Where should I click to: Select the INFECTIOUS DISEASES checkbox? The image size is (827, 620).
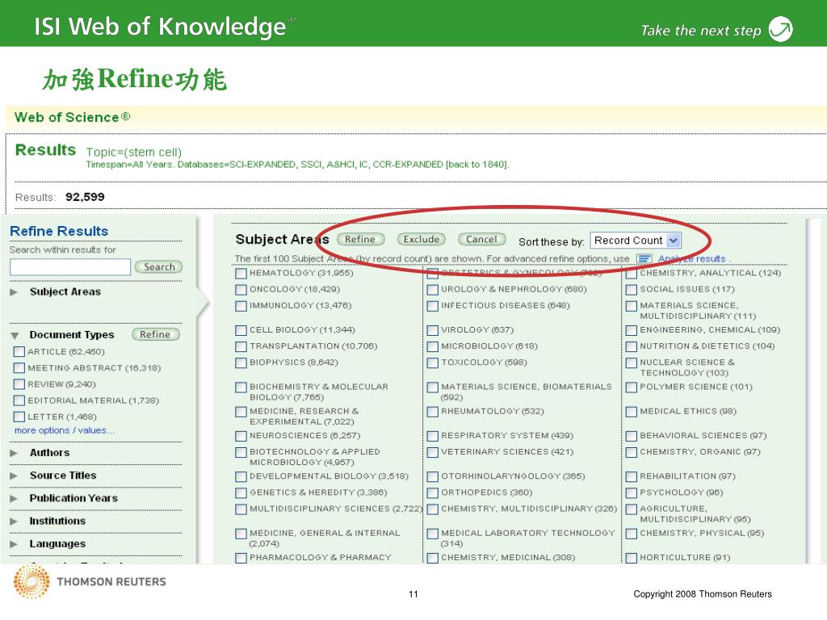pyautogui.click(x=433, y=306)
